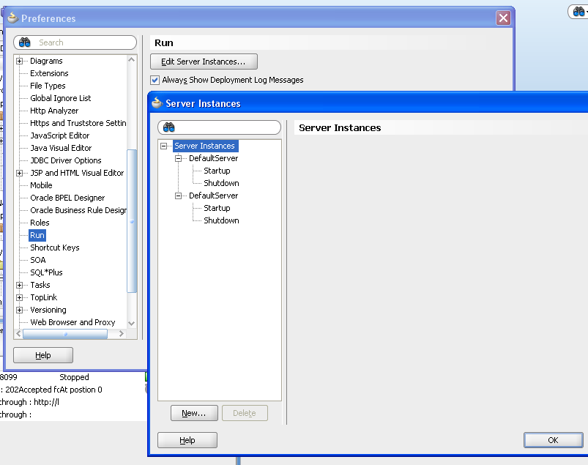Select Startup under the first DefaultServer

click(x=217, y=171)
